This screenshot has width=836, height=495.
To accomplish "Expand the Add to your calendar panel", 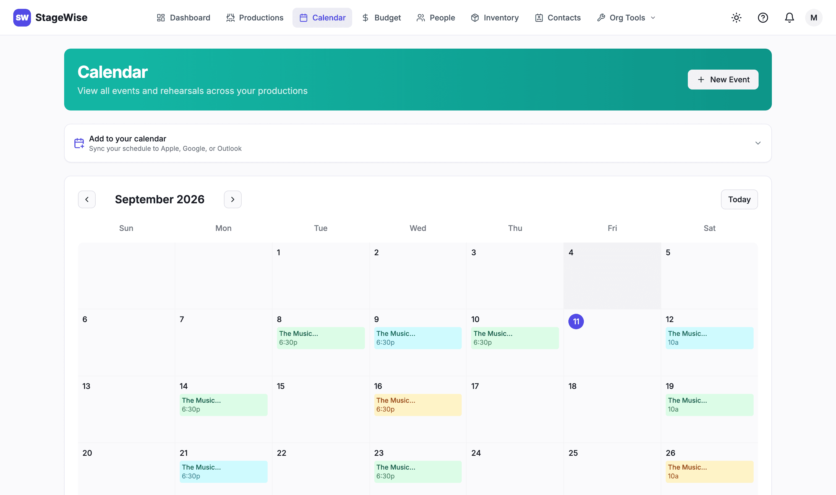I will (418, 143).
